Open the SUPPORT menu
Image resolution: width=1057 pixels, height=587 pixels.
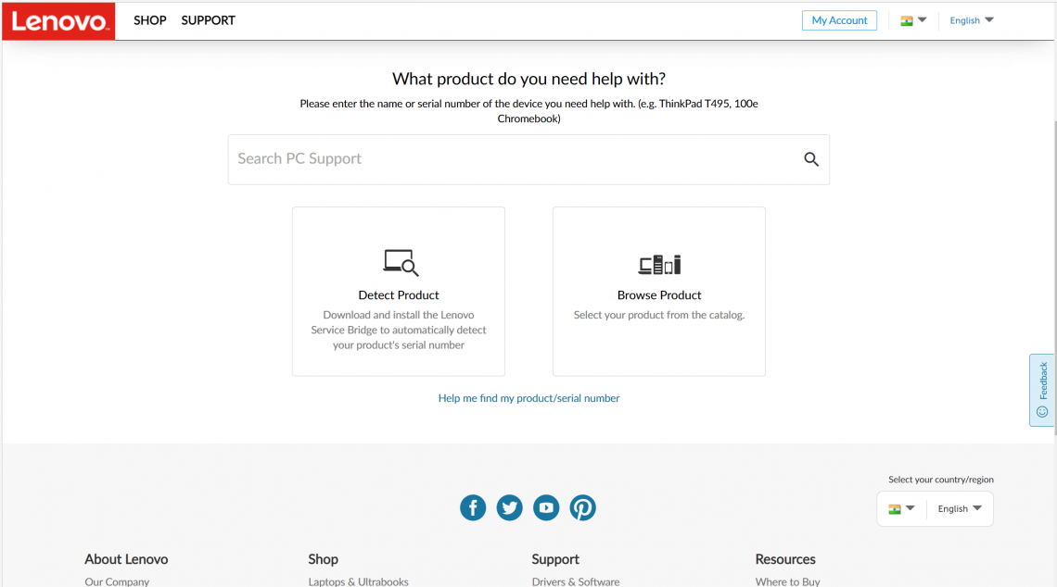tap(209, 20)
